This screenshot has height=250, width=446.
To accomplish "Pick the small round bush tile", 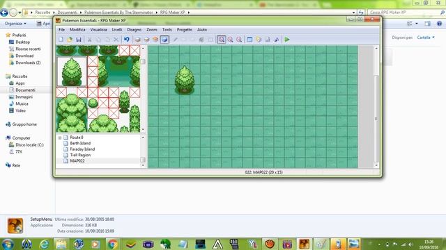I will point(93,103).
